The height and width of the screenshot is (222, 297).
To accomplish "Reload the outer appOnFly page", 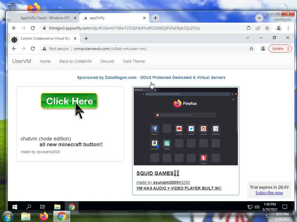I will click(x=33, y=28).
